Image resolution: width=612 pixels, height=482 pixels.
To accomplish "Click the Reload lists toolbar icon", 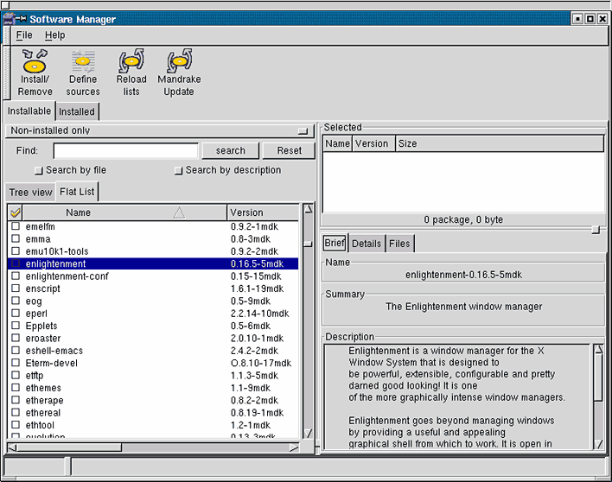I will tap(131, 73).
